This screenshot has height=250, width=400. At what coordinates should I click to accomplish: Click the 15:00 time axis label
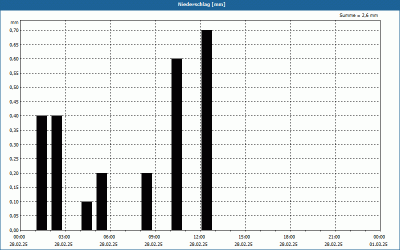tap(244, 237)
